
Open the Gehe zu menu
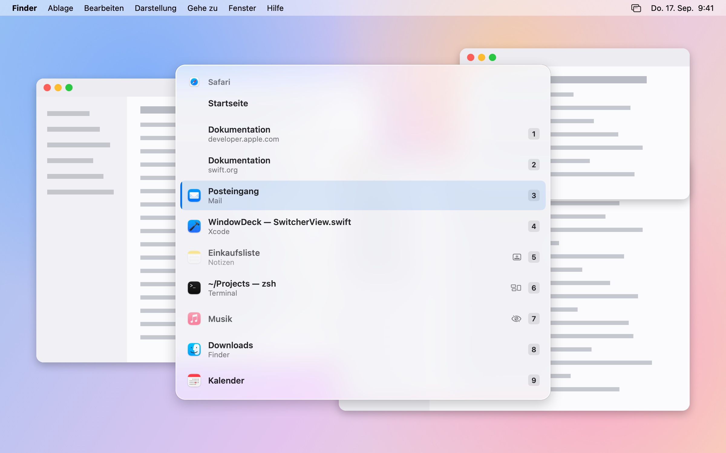(x=202, y=8)
